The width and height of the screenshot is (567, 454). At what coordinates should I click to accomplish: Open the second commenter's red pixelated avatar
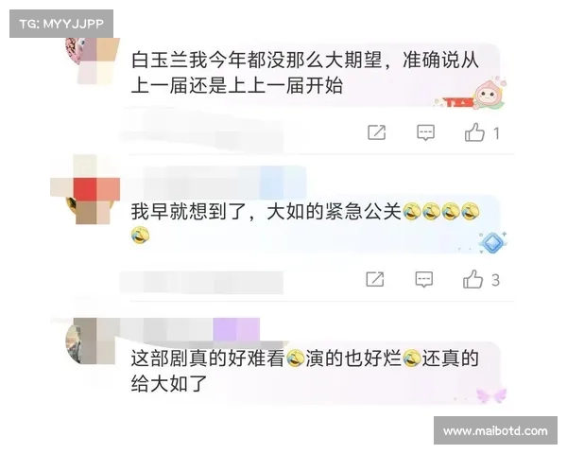(85, 189)
